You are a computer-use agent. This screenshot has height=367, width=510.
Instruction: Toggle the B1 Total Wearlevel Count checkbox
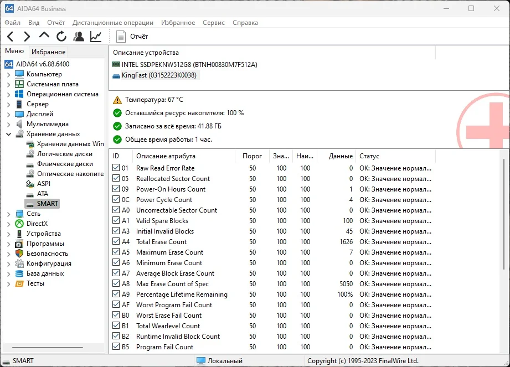tap(116, 325)
